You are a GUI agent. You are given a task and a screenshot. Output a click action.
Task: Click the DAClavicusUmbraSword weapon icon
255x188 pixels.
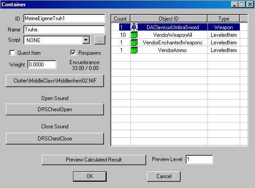click(134, 27)
